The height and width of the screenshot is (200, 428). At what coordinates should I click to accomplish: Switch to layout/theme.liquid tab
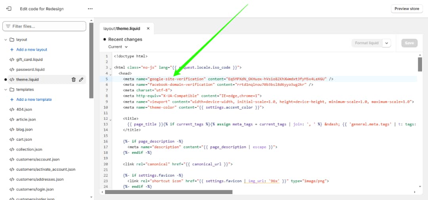pos(122,28)
